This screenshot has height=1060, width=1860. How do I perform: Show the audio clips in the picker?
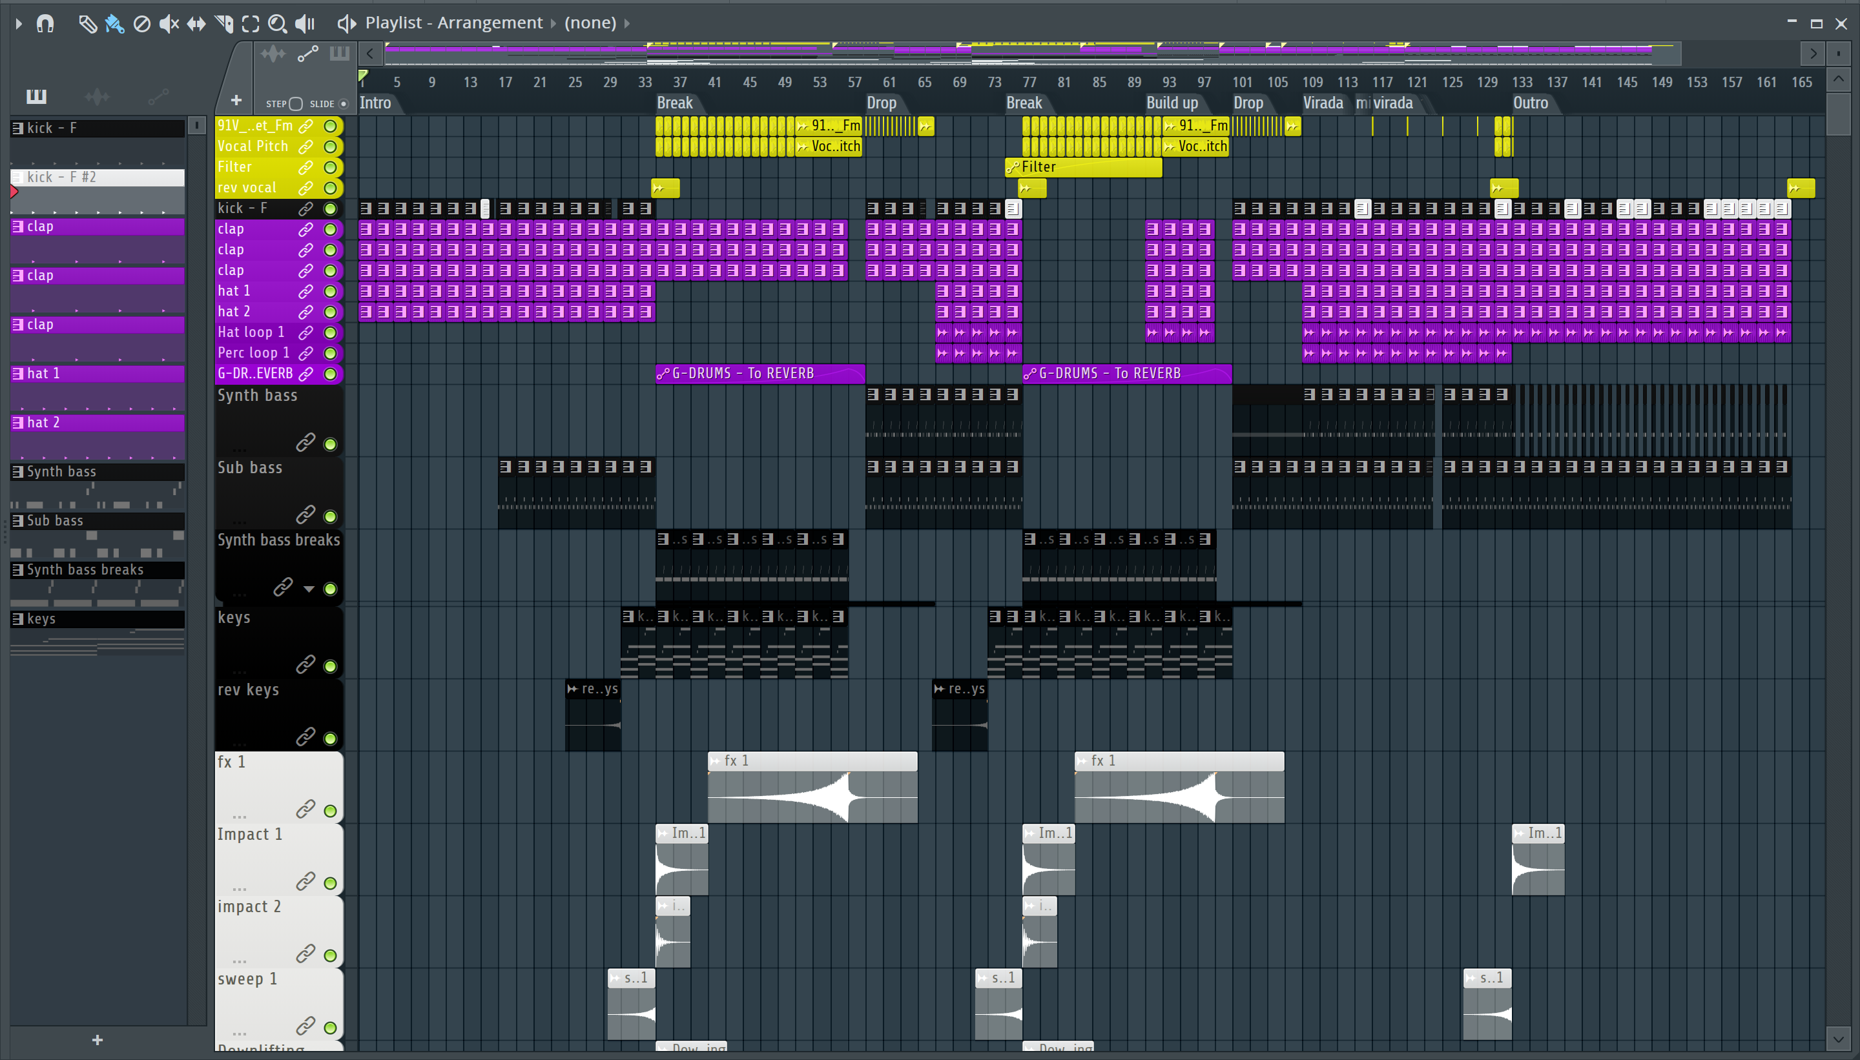click(97, 96)
